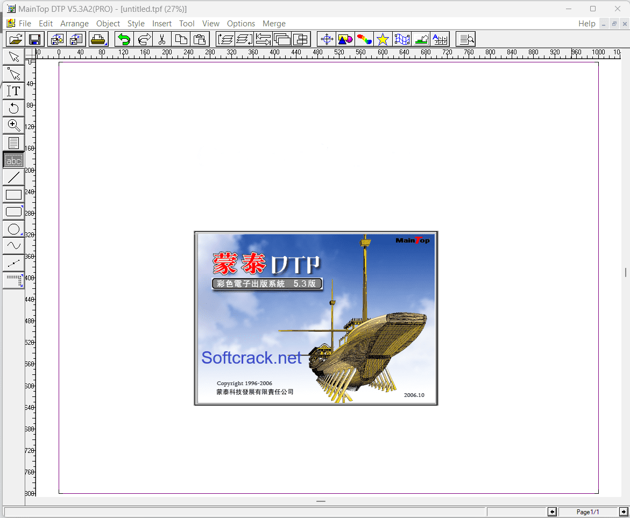Go to previous page with left arrow button
Viewport: 630px width, 518px height.
click(552, 512)
